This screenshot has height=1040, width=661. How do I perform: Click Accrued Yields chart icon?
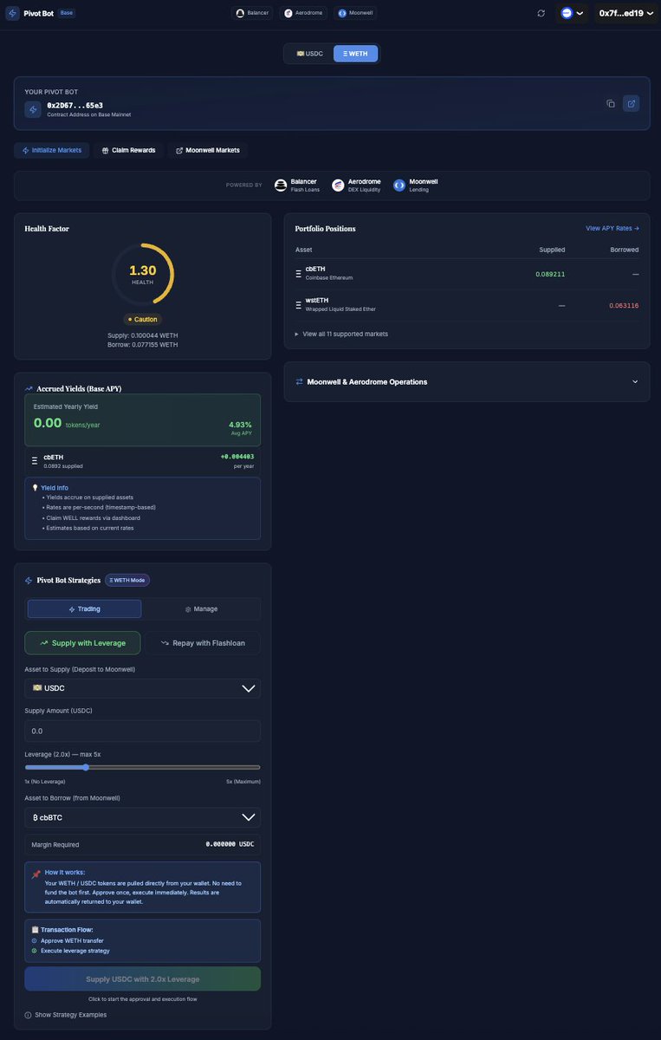29,389
